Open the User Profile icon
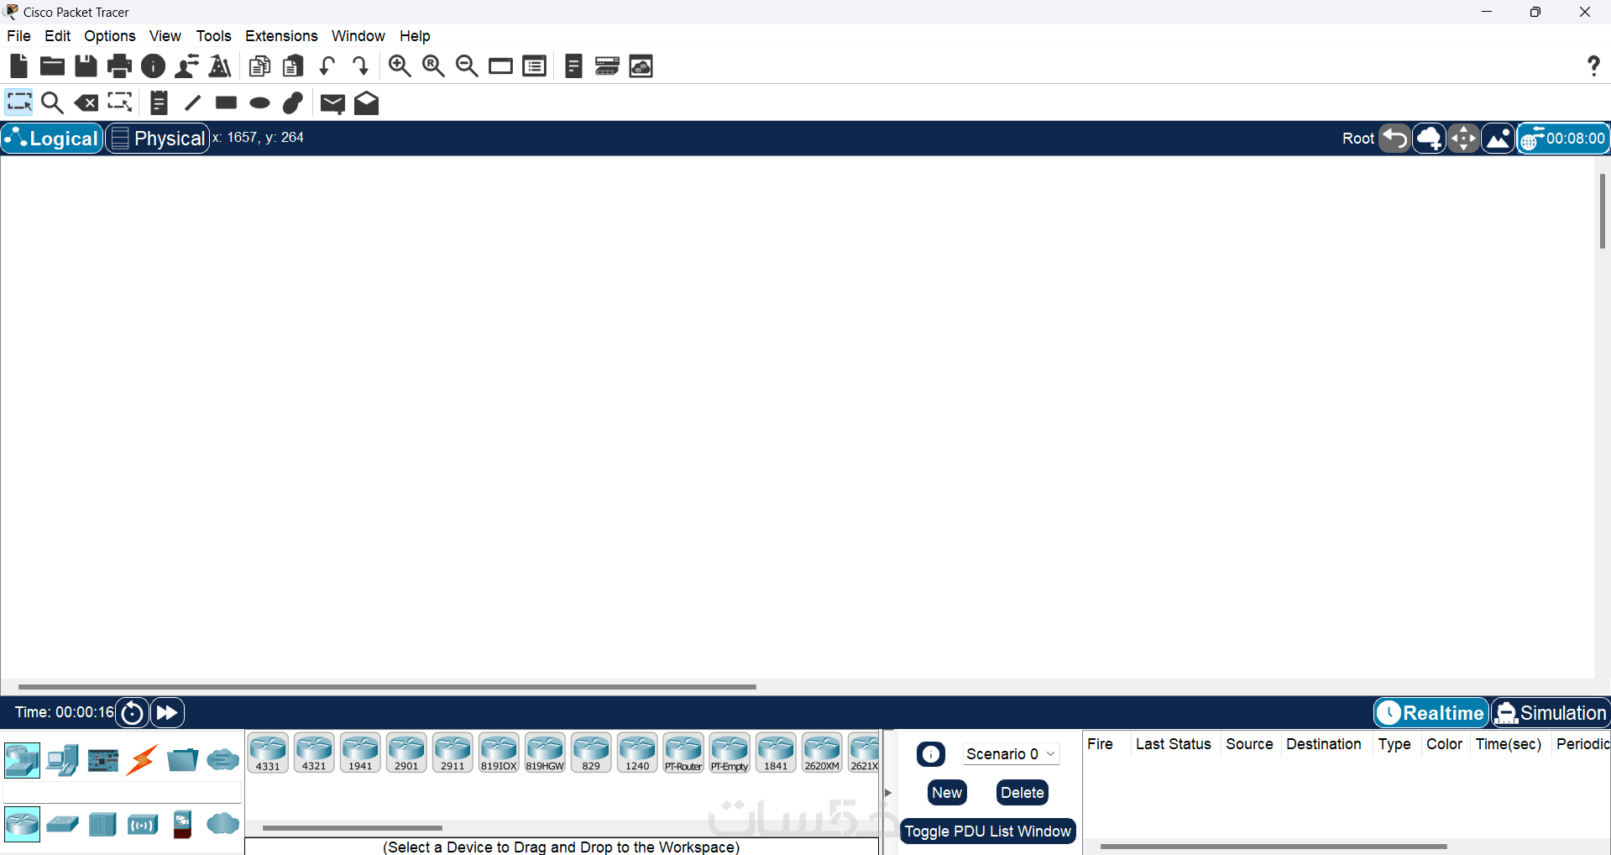Image resolution: width=1611 pixels, height=855 pixels. [186, 66]
